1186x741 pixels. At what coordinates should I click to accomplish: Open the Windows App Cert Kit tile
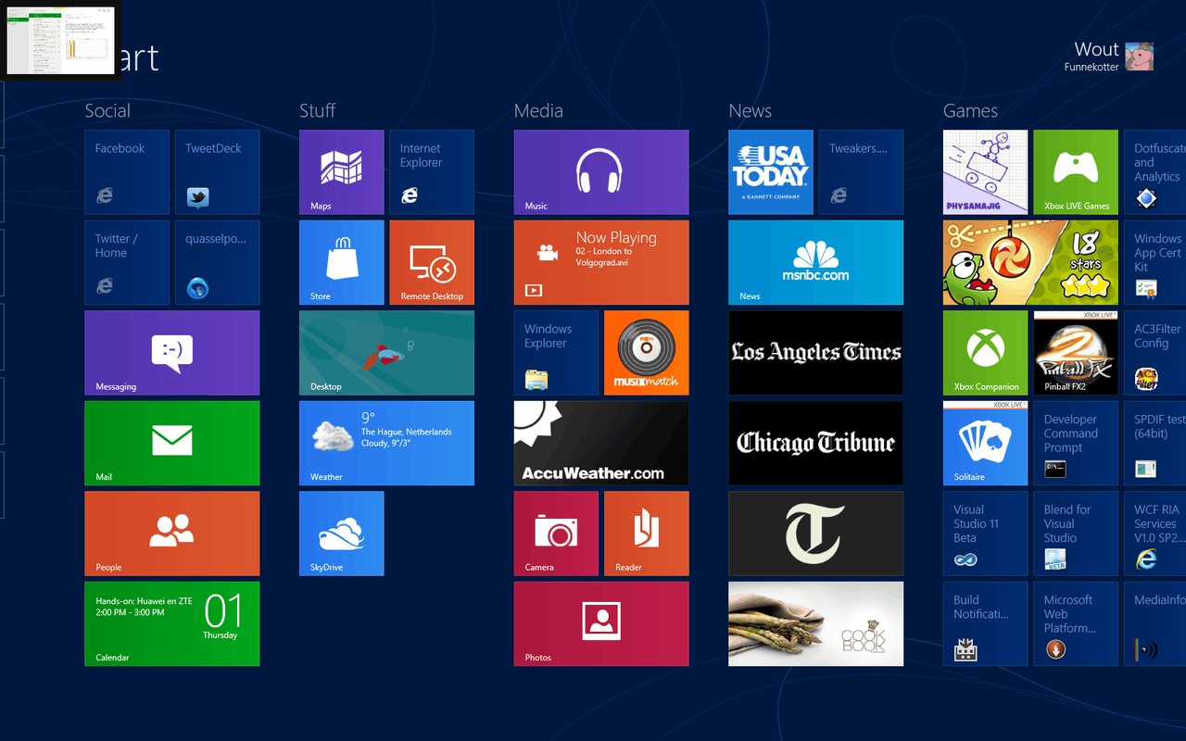pos(1155,262)
